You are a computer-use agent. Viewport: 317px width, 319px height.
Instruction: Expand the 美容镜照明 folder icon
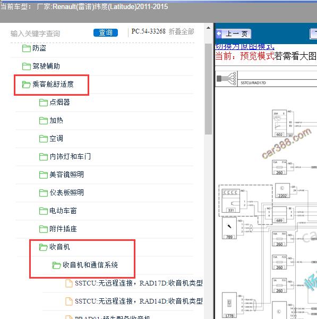tap(44, 175)
